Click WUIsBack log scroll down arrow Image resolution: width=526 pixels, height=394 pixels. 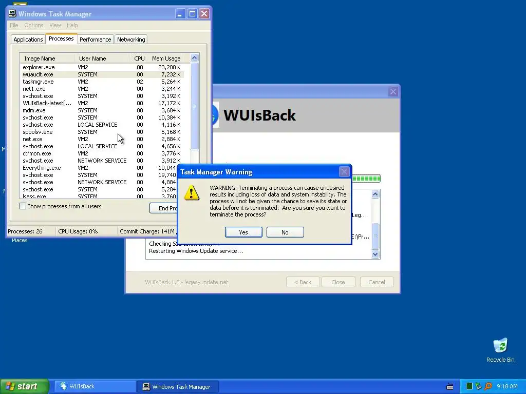[375, 254]
